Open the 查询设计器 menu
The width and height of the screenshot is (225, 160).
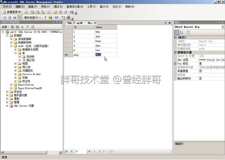pos(75,6)
